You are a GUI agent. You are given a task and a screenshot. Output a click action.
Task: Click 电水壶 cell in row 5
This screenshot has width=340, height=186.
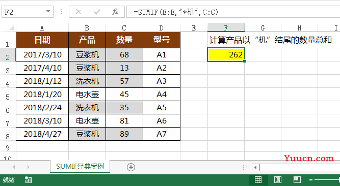pos(87,95)
